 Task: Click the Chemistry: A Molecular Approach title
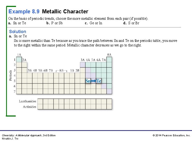pyautogui.click(x=22, y=135)
